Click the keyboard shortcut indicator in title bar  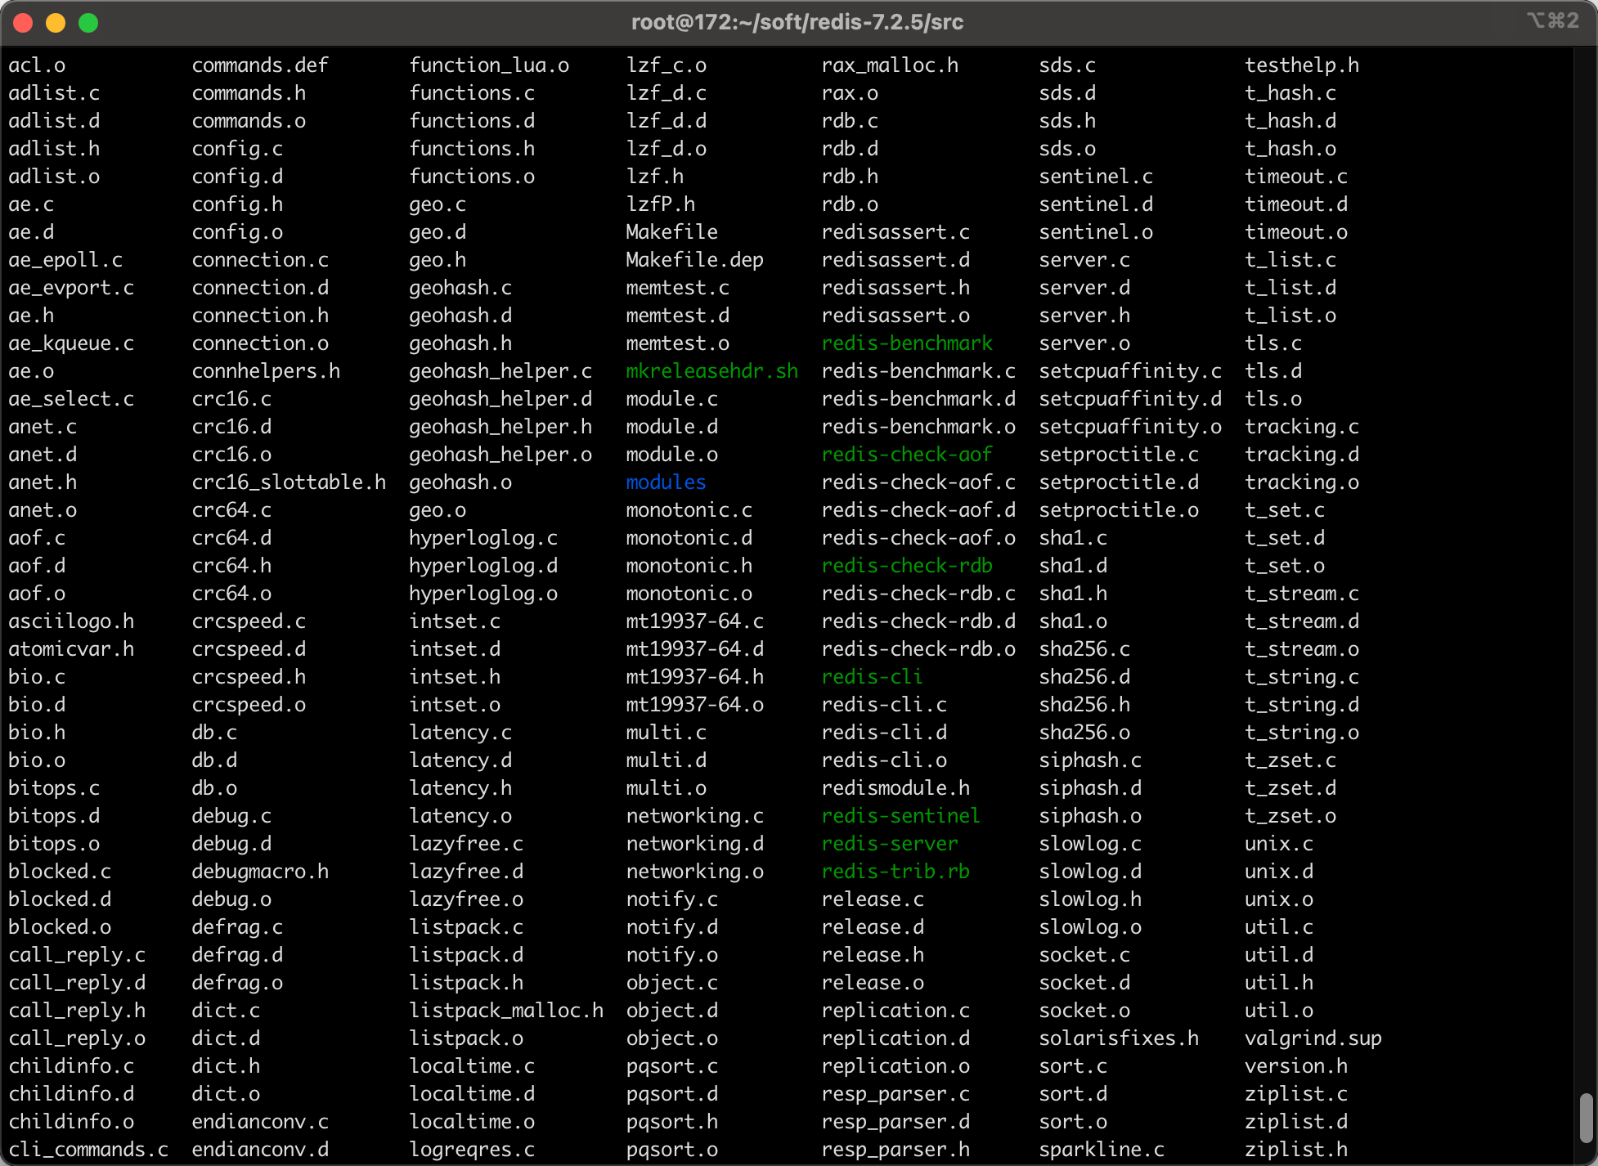pyautogui.click(x=1552, y=21)
